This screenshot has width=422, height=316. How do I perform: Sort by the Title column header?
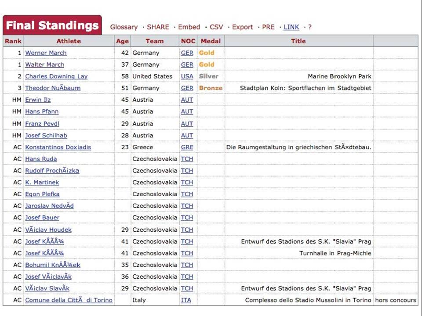[298, 41]
